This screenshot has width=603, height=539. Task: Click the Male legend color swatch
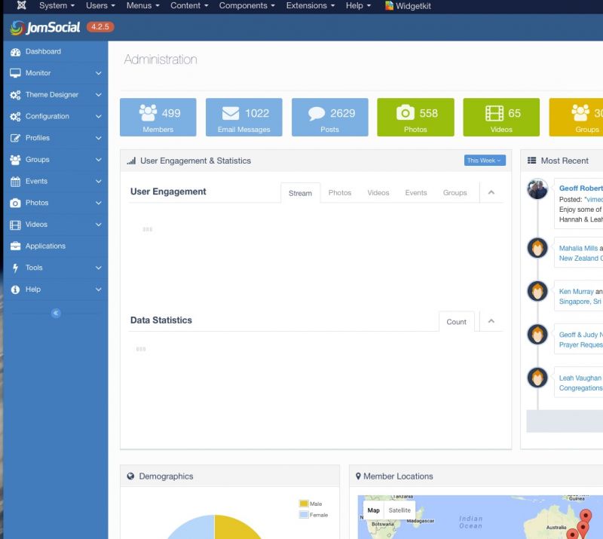pos(304,504)
